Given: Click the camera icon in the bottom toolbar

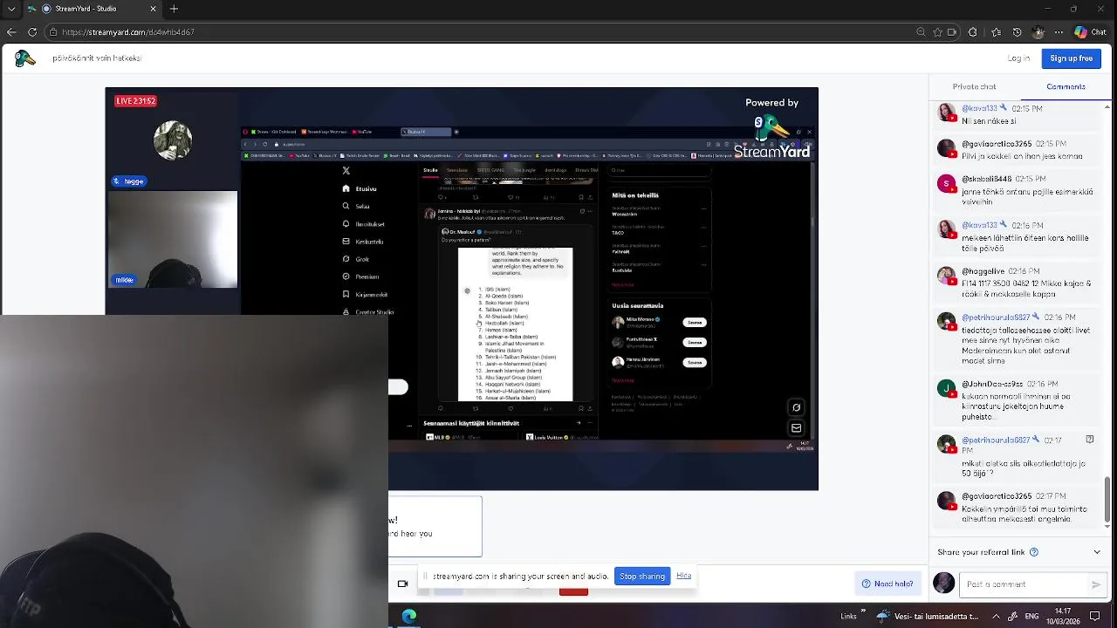Looking at the screenshot, I should 402,584.
